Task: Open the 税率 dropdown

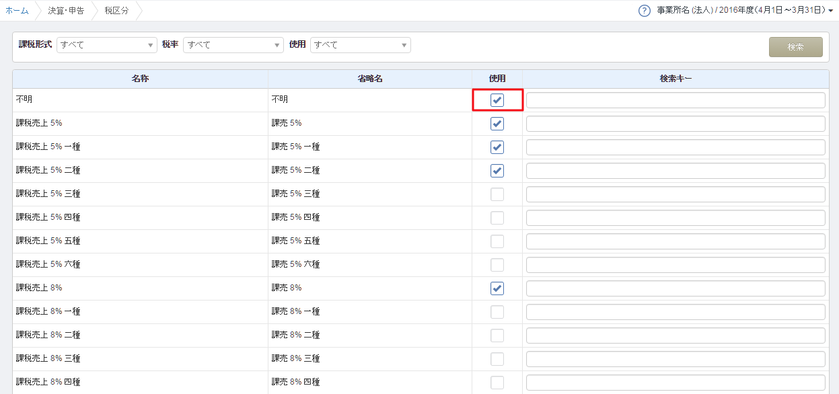Action: [x=233, y=45]
